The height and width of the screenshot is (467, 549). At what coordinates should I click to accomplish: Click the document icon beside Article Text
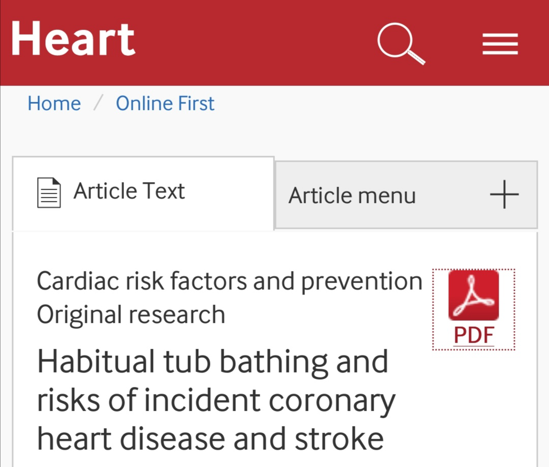coord(49,193)
